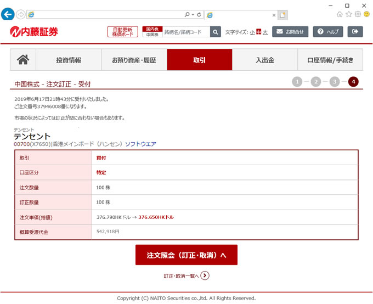This screenshot has width=373, height=304.
Task: Click 注文照会（訂正・取消）へ button
Action: point(187,255)
